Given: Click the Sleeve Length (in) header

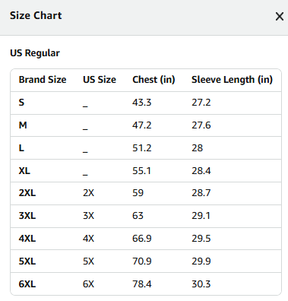Looking at the screenshot, I should [232, 80].
